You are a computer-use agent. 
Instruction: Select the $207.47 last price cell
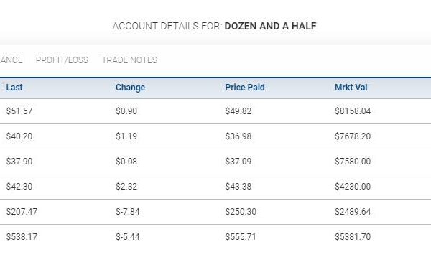point(22,212)
